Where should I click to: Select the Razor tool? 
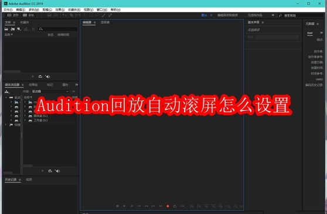coord(71,15)
